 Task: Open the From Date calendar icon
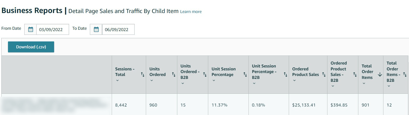pos(31,29)
